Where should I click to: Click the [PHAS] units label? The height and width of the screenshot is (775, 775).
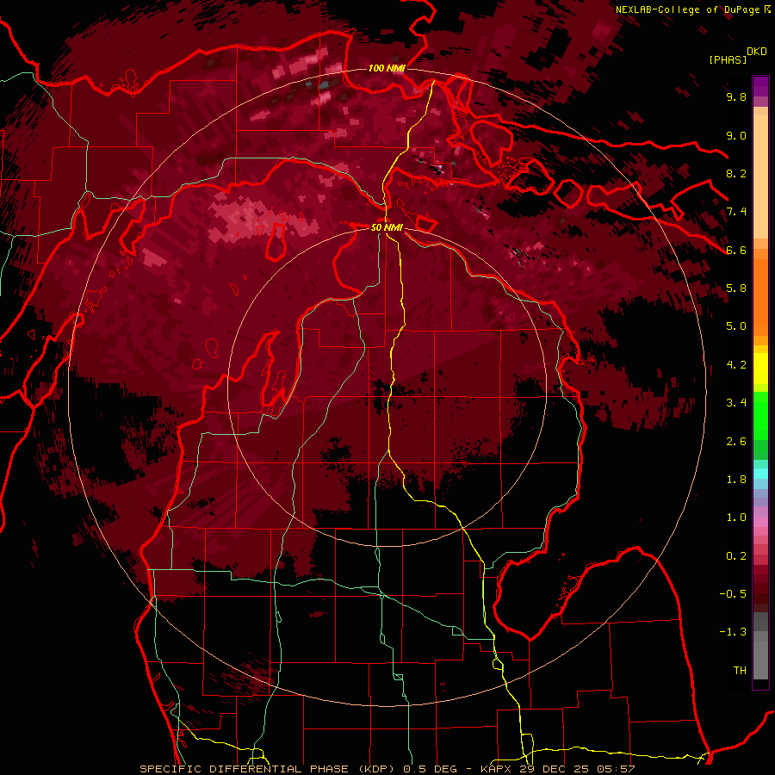[728, 59]
